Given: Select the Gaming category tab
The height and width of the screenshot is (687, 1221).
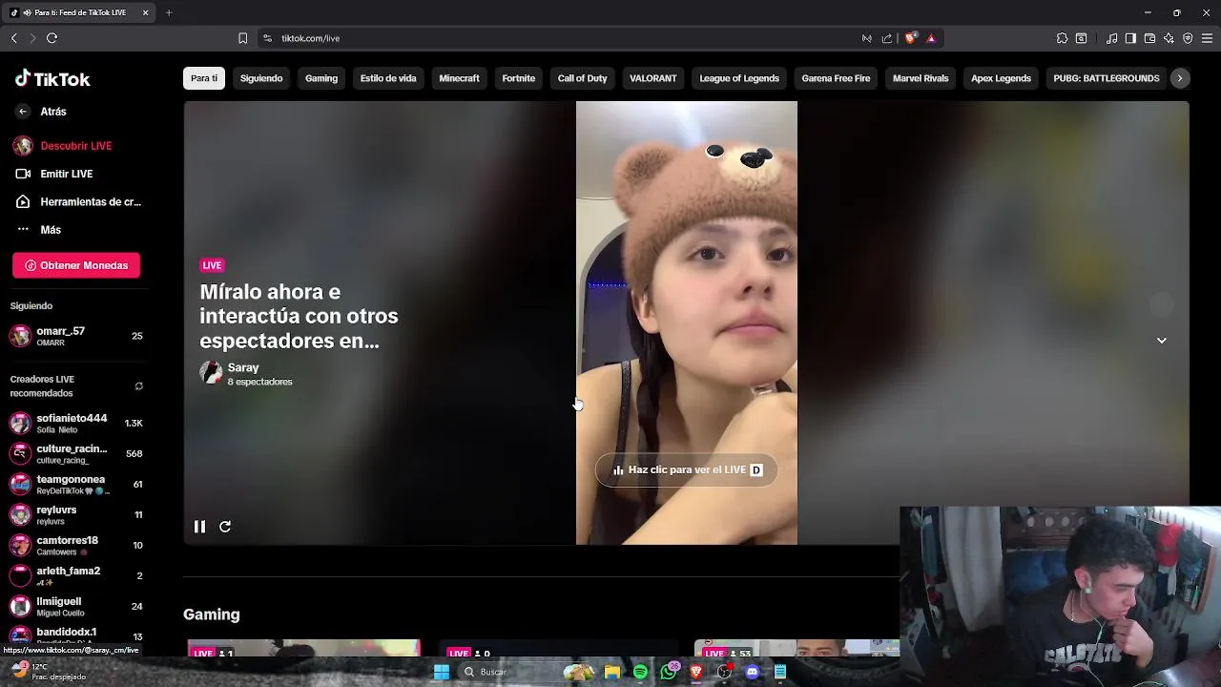Looking at the screenshot, I should click(x=321, y=78).
